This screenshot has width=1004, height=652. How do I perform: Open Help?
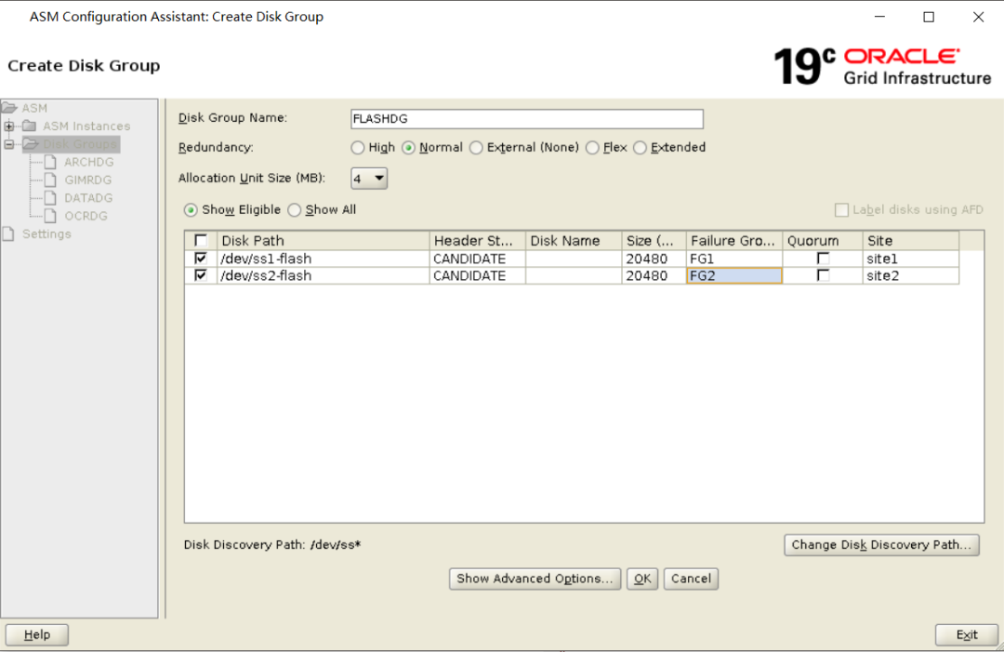[x=37, y=634]
